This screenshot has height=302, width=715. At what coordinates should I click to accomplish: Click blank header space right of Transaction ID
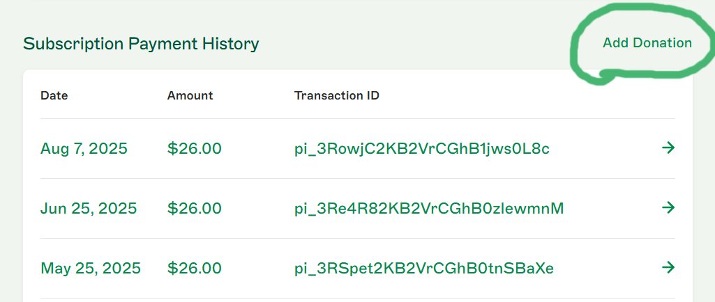point(523,95)
